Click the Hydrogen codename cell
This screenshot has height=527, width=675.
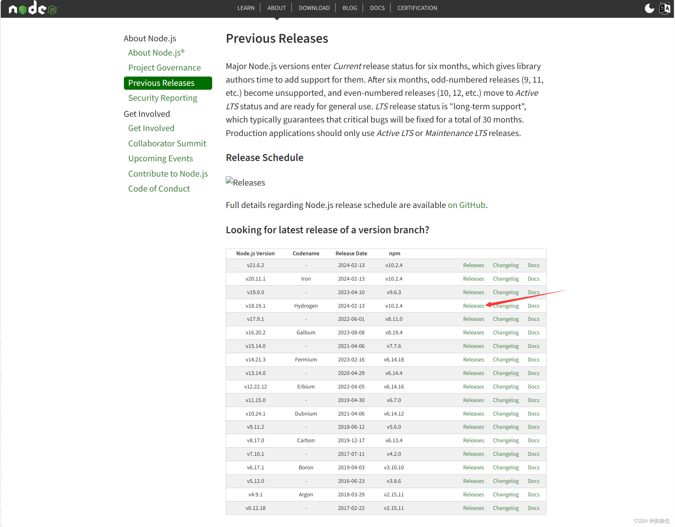(306, 306)
